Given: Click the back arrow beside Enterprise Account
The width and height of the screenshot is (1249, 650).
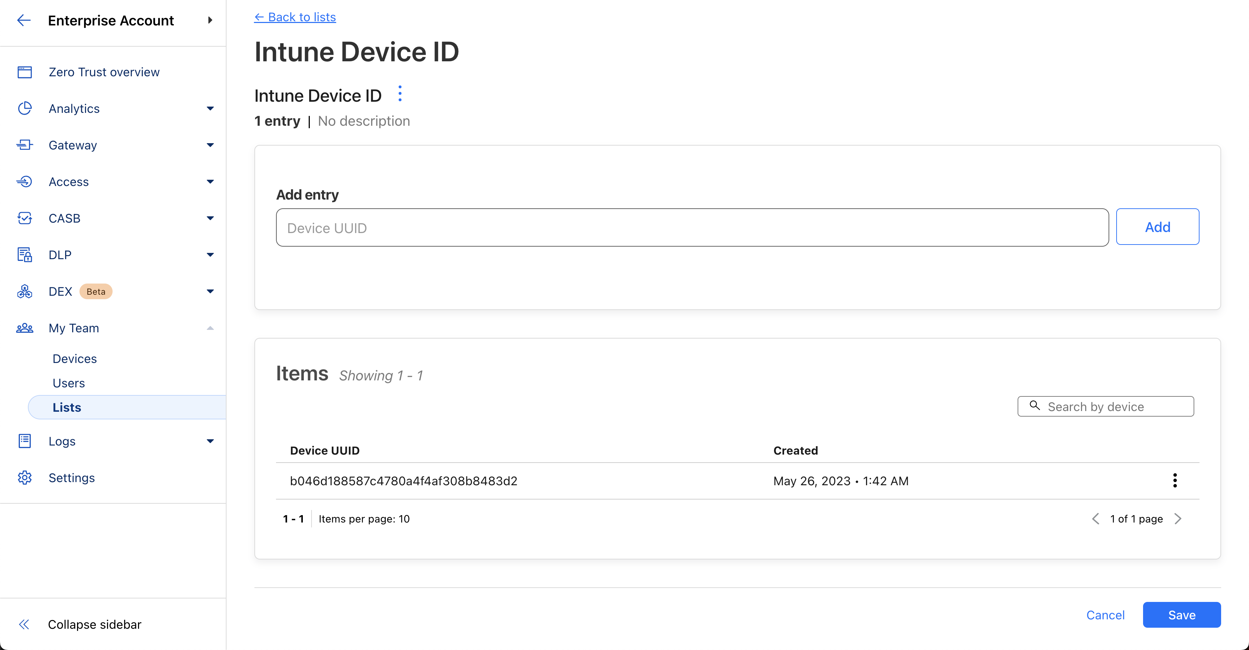Looking at the screenshot, I should tap(24, 20).
